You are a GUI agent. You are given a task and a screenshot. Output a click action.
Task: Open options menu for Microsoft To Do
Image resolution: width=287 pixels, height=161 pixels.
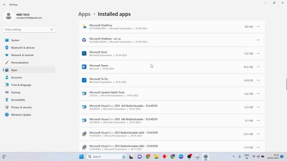258,80
